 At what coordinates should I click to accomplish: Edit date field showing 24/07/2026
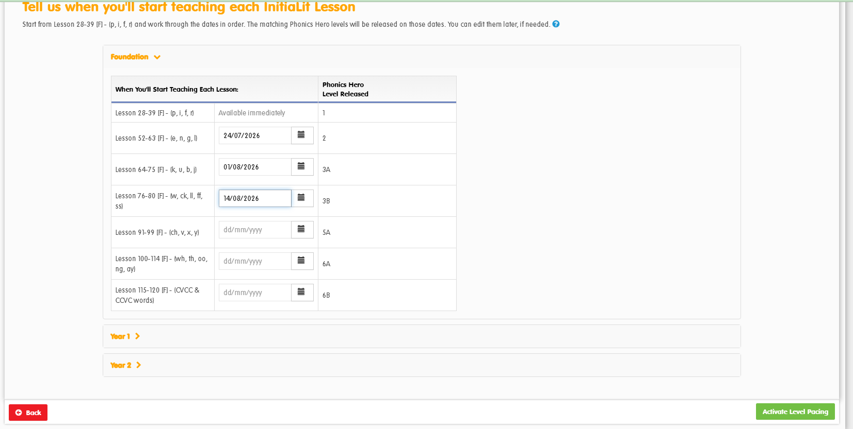255,135
